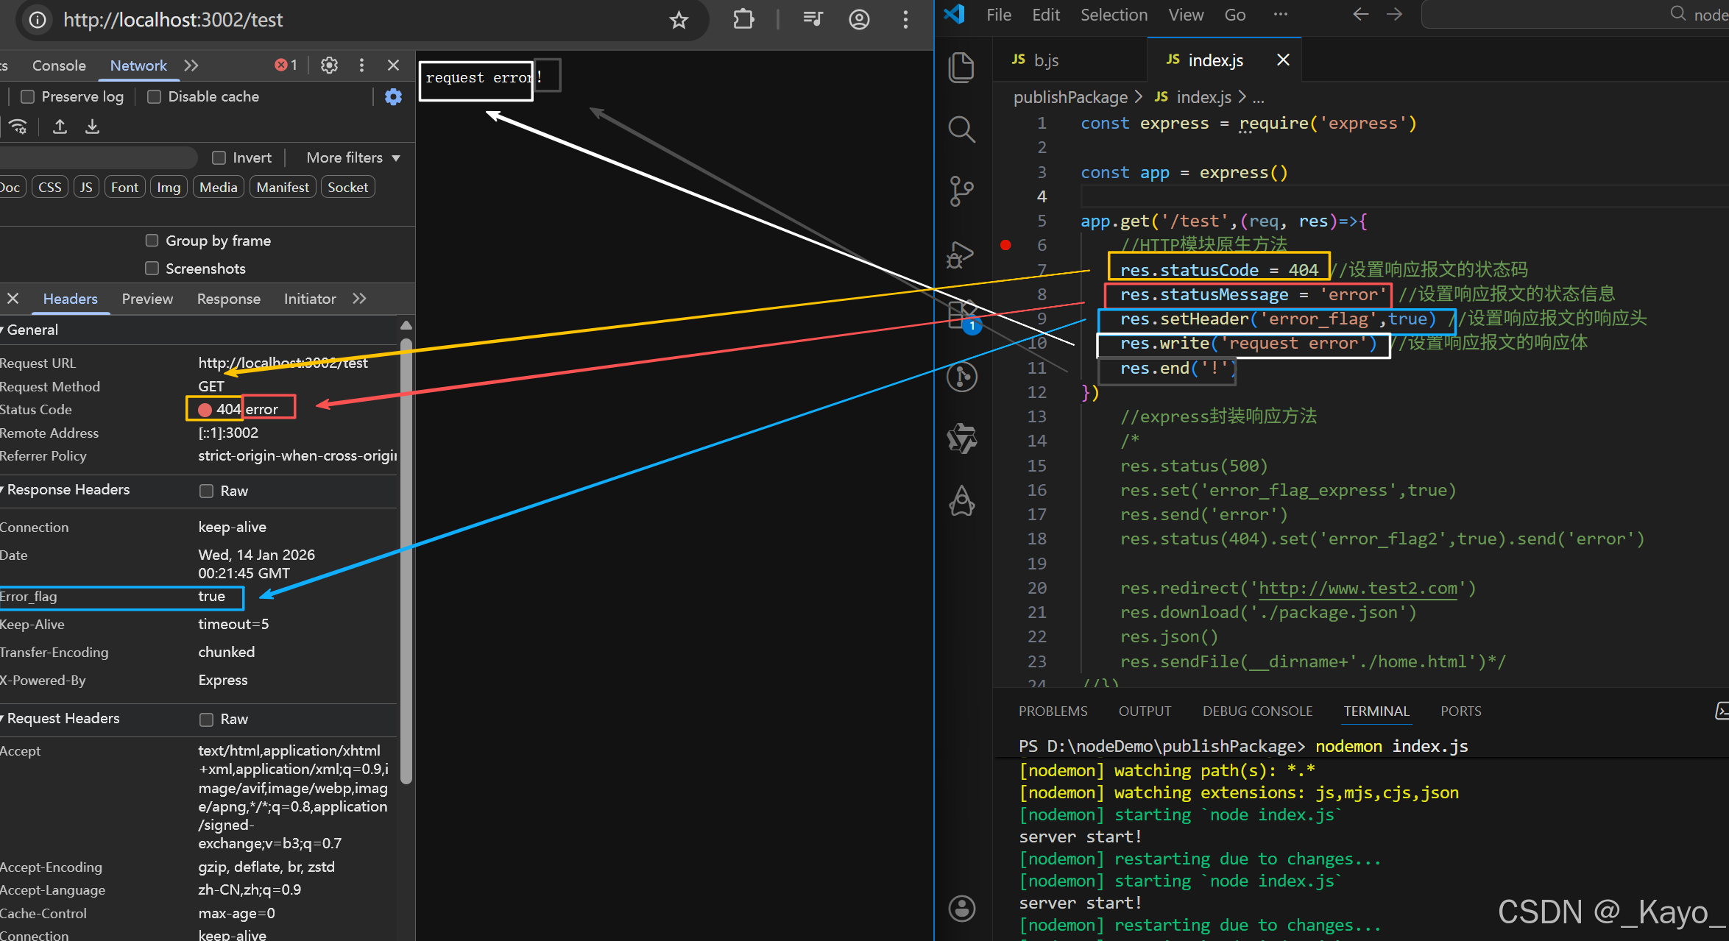The height and width of the screenshot is (941, 1729).
Task: Check the Disable cache checkbox
Action: (155, 96)
